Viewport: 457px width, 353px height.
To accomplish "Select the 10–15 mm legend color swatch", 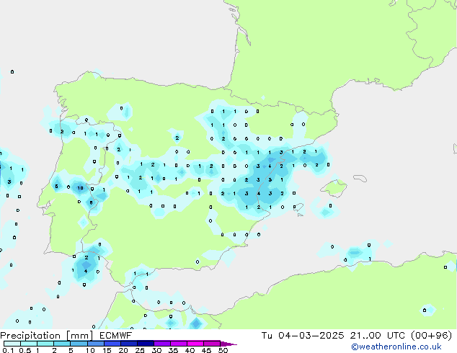I will pos(95,344).
